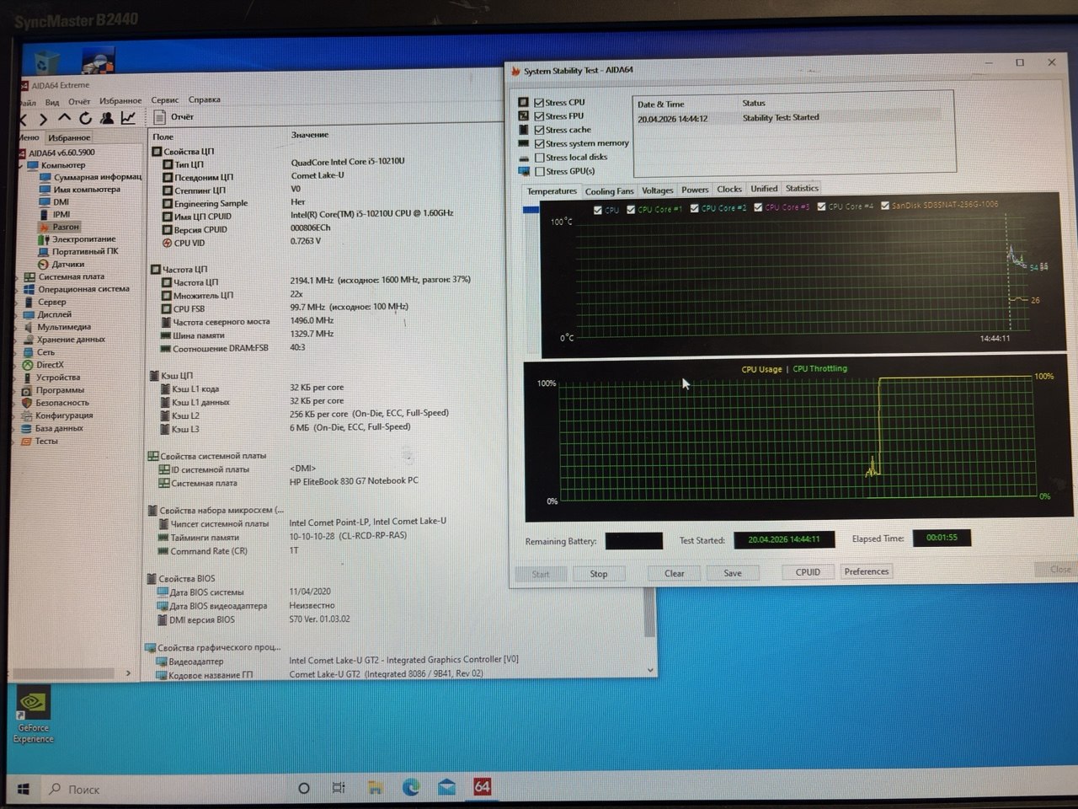Hide CPU Core #1 temperature graph line
This screenshot has height=809, width=1078.
tap(631, 210)
